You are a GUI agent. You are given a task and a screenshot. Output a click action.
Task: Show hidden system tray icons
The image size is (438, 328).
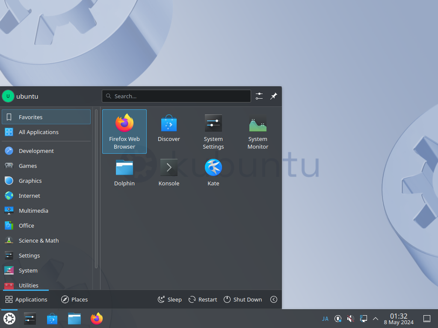point(376,319)
